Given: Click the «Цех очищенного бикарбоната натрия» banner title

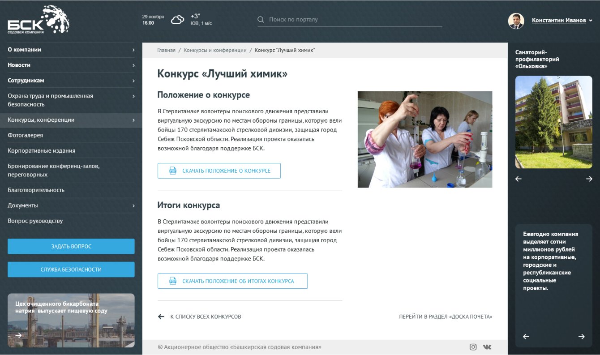Looking at the screenshot, I should pos(61,307).
